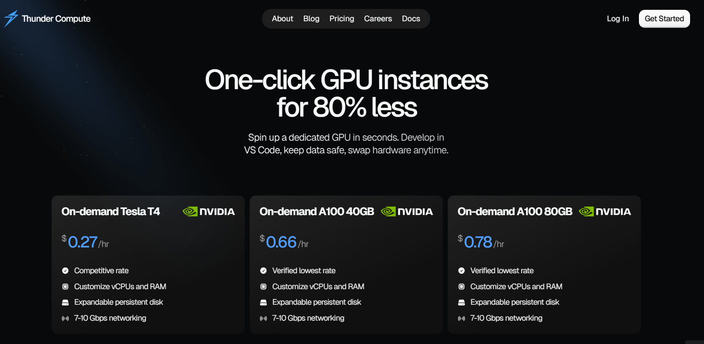Image resolution: width=704 pixels, height=344 pixels.
Task: Click the verified checkmark on the A100 80GB card
Action: (462, 270)
